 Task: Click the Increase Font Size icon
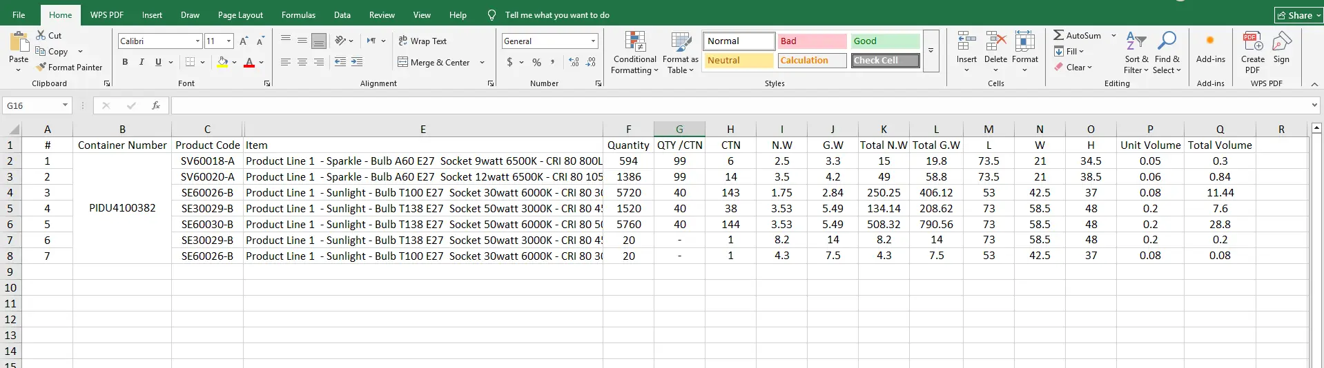[x=244, y=41]
